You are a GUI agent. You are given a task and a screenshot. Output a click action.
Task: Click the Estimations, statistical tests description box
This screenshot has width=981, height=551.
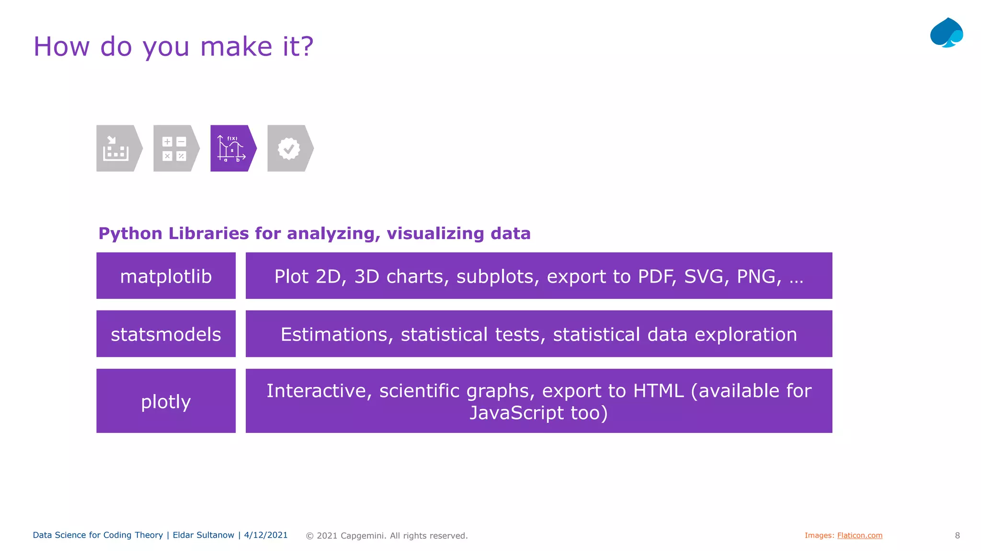click(x=539, y=333)
